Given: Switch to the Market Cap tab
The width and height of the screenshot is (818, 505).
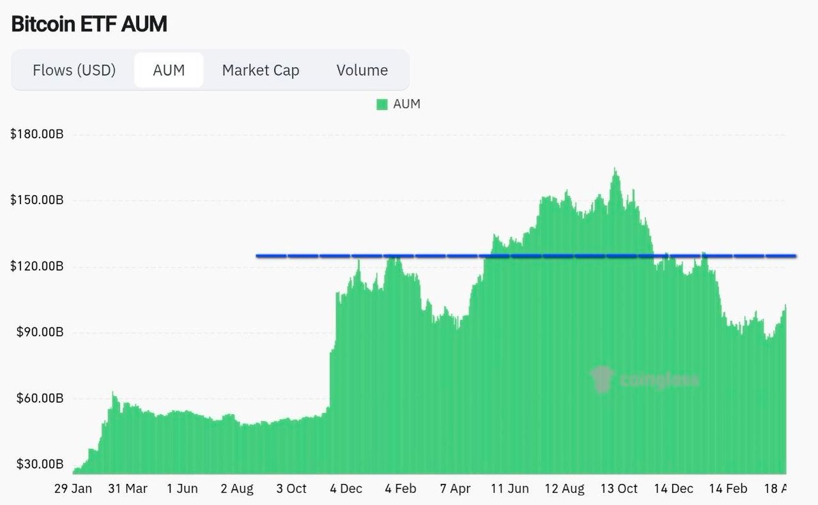Looking at the screenshot, I should coord(260,70).
